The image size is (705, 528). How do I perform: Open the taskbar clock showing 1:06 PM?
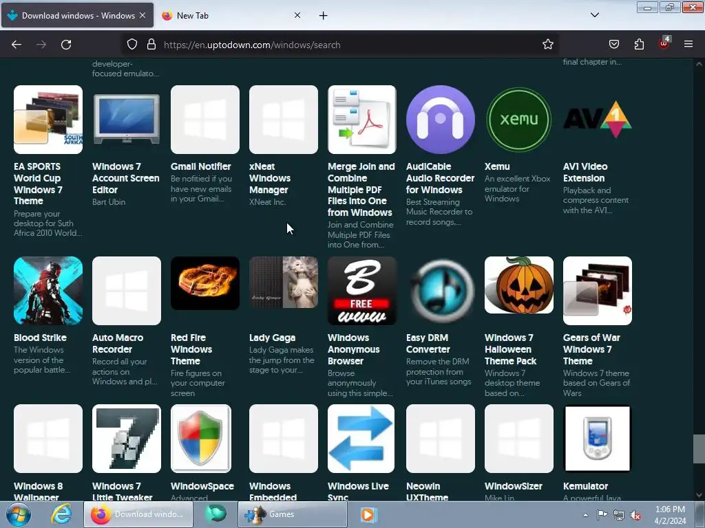click(x=670, y=515)
